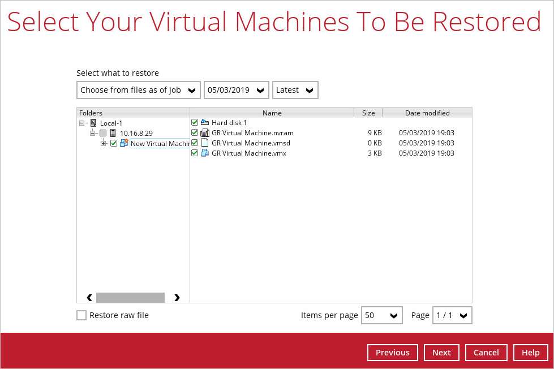Sort by the Name column header

pos(272,113)
